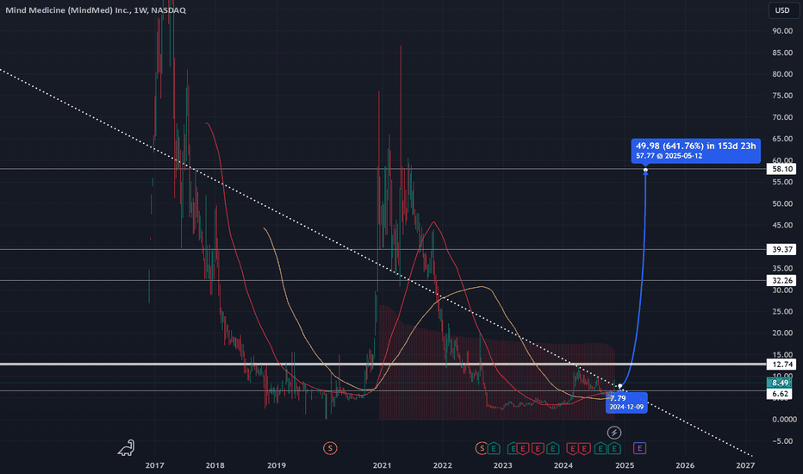Click the orange S split marker near 2020
Screen dimensions: 803x474
(x=330, y=448)
